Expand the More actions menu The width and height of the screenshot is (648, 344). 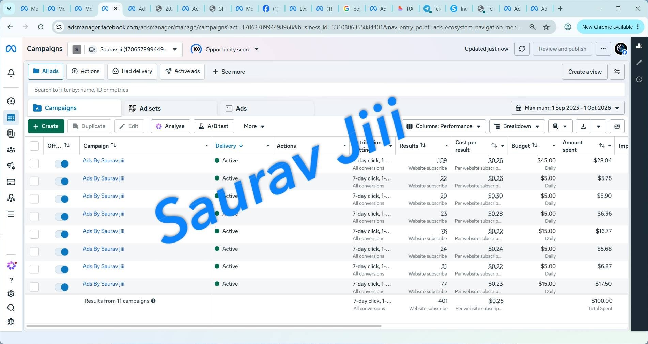[254, 126]
